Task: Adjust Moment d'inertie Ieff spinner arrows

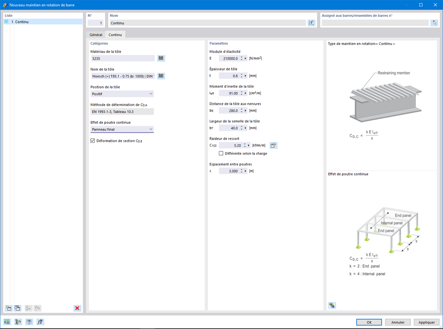Action: (241, 93)
